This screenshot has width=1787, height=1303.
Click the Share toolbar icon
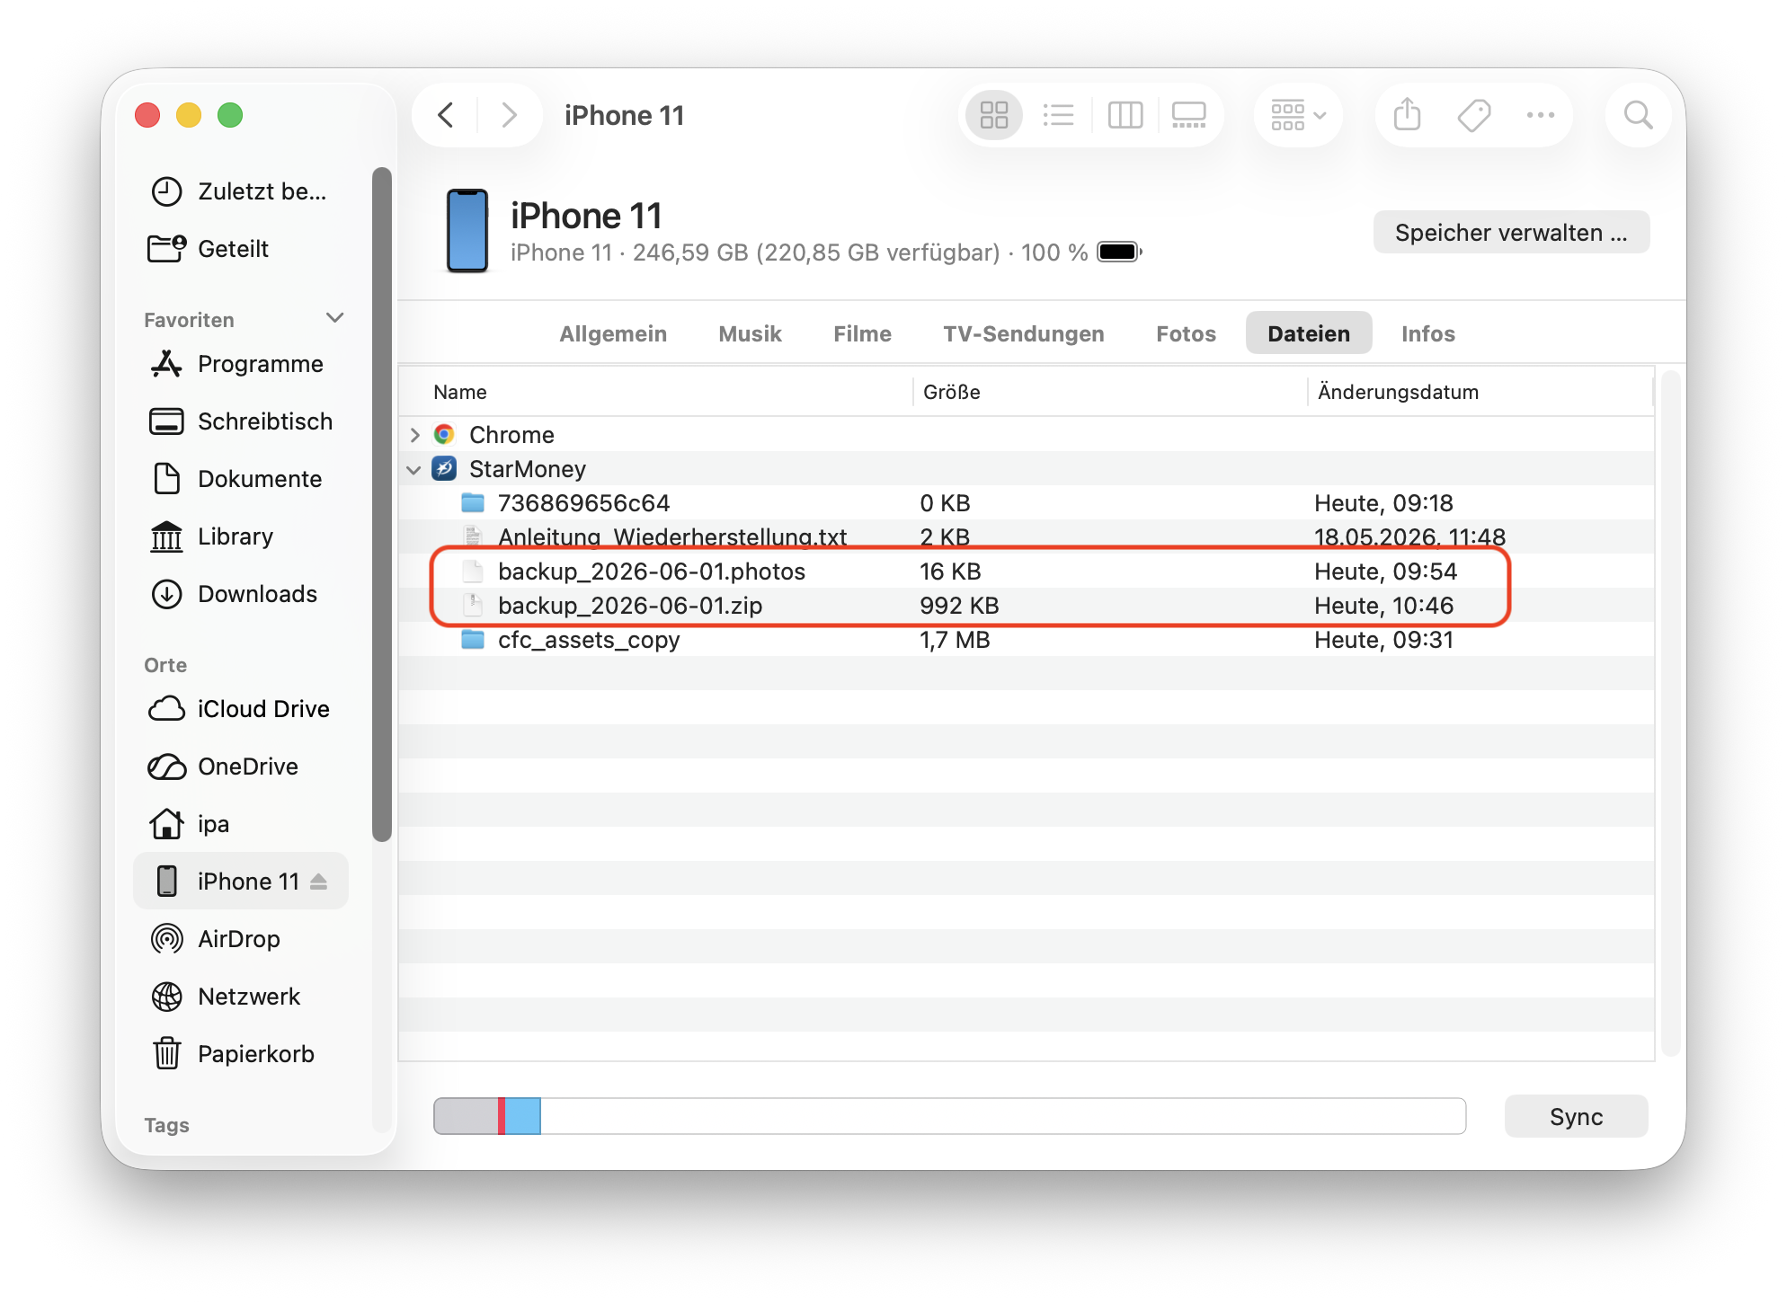point(1408,115)
